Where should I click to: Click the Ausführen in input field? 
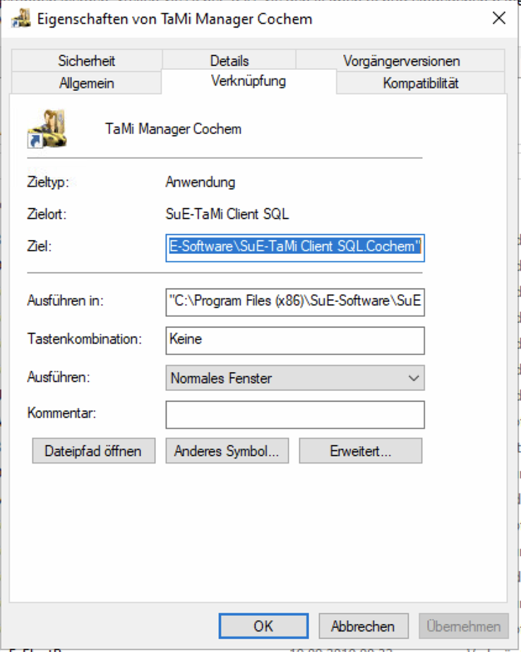(295, 302)
